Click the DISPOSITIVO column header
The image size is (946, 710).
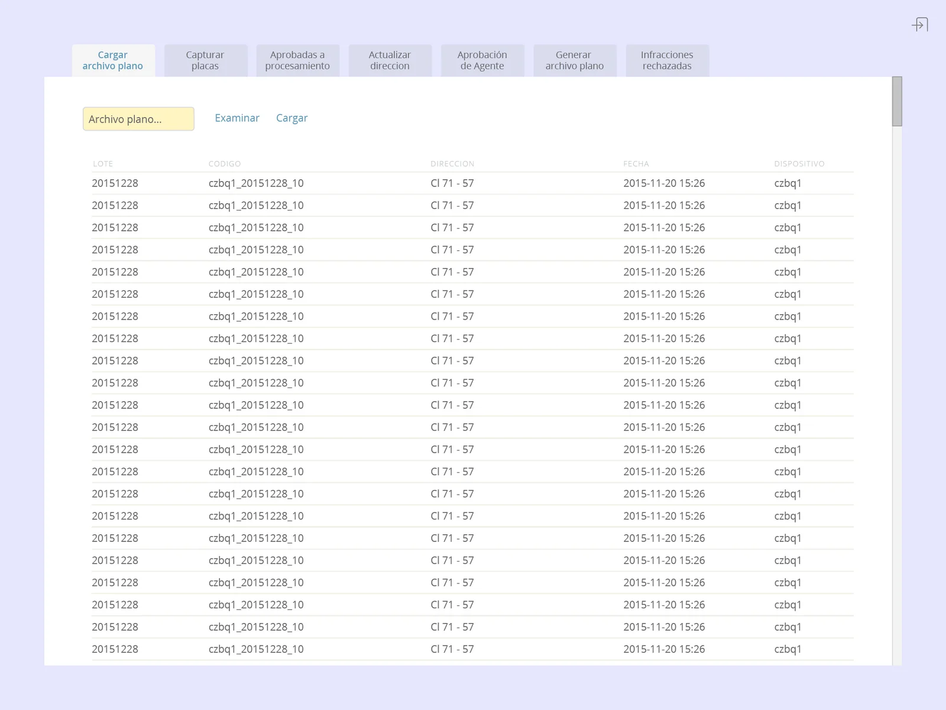click(x=799, y=164)
